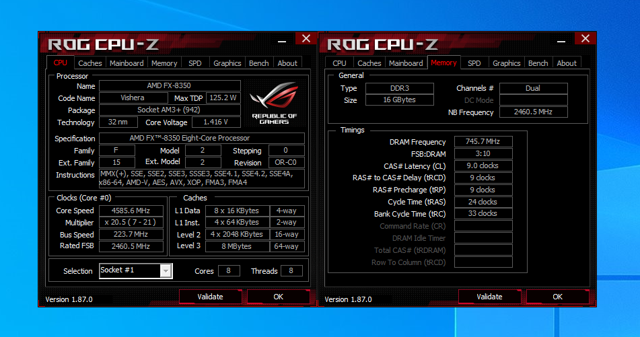Viewport: 640px width, 337px height.
Task: Minimize the left CPU-Z window
Action: pyautogui.click(x=281, y=40)
